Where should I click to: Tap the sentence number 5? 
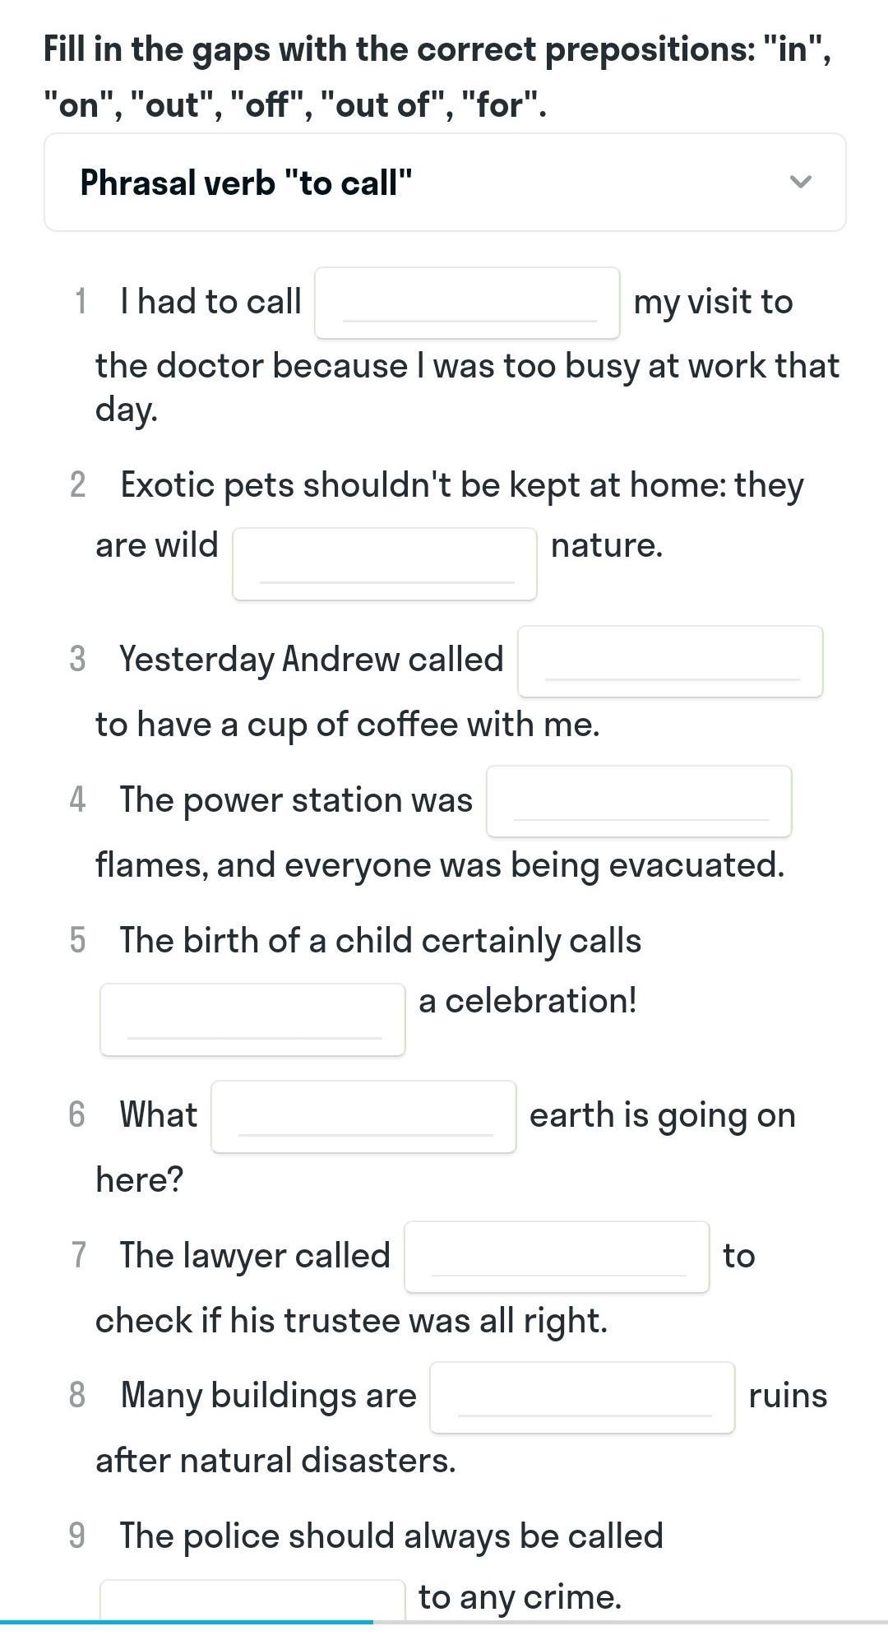click(x=77, y=940)
